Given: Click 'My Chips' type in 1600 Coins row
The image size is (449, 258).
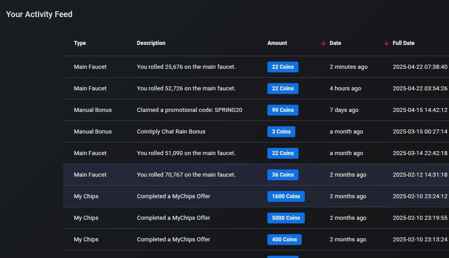Looking at the screenshot, I should click(86, 196).
